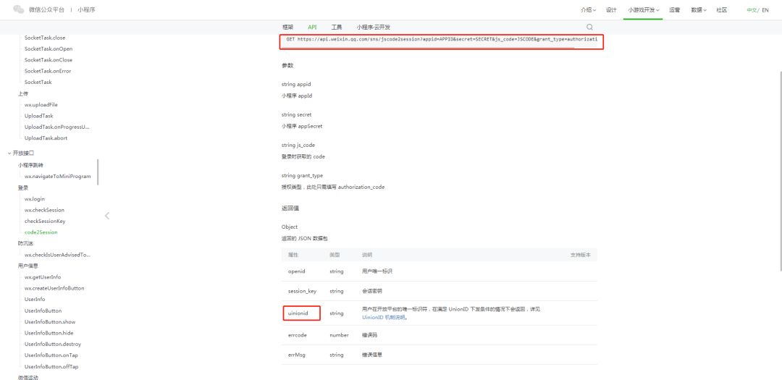Switch language to EN
782x380 pixels.
tap(765, 10)
